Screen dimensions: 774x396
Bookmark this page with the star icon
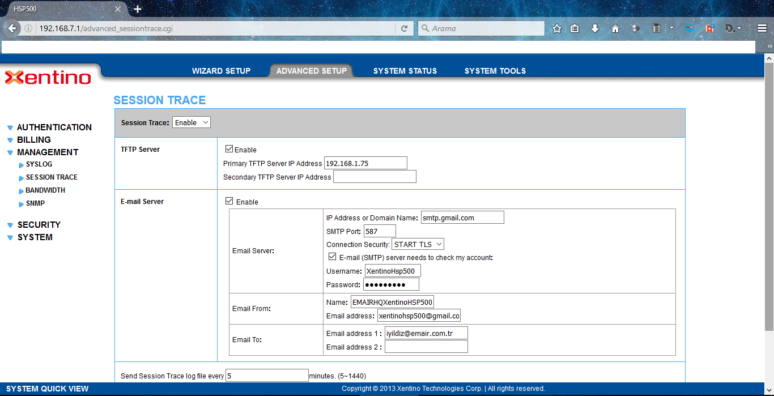tap(557, 28)
